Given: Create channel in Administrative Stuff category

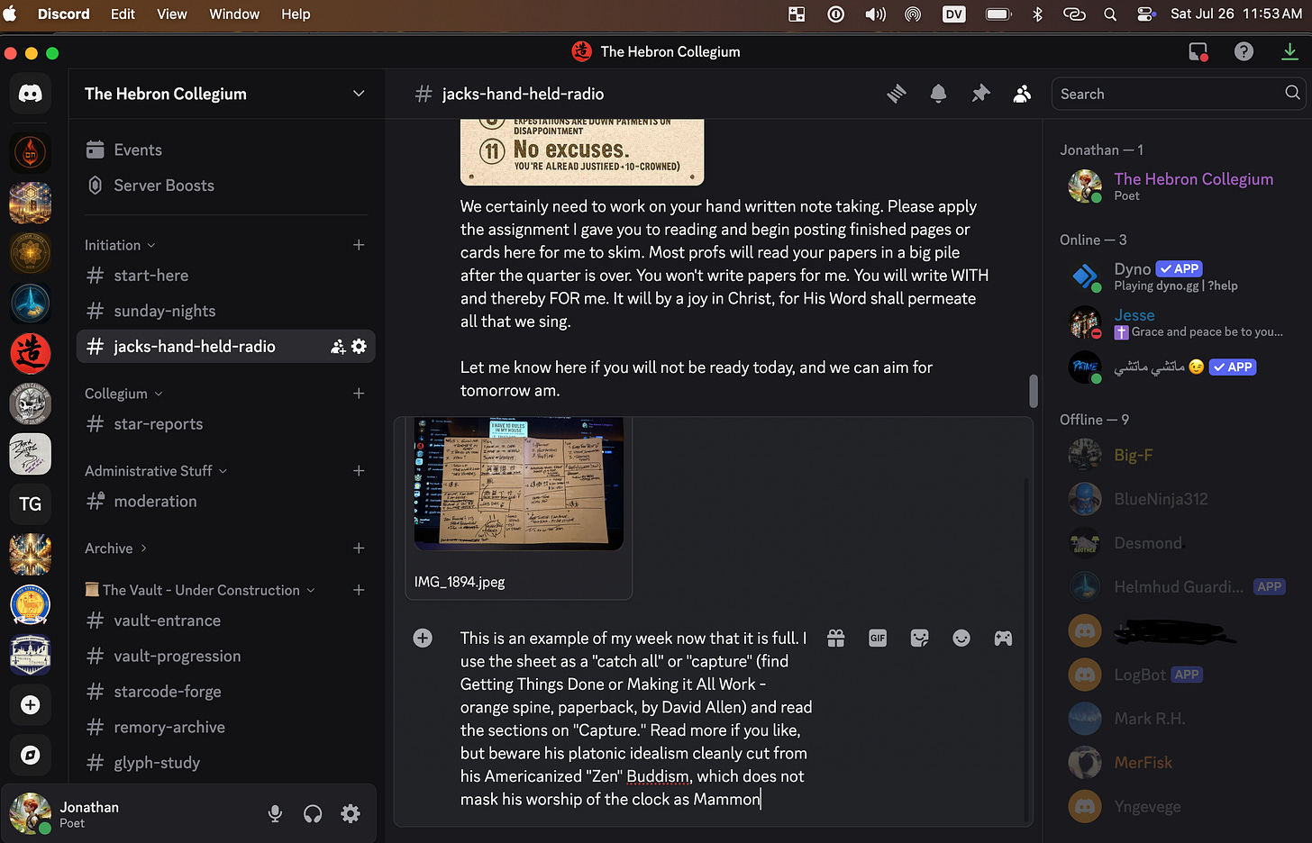Looking at the screenshot, I should point(359,471).
